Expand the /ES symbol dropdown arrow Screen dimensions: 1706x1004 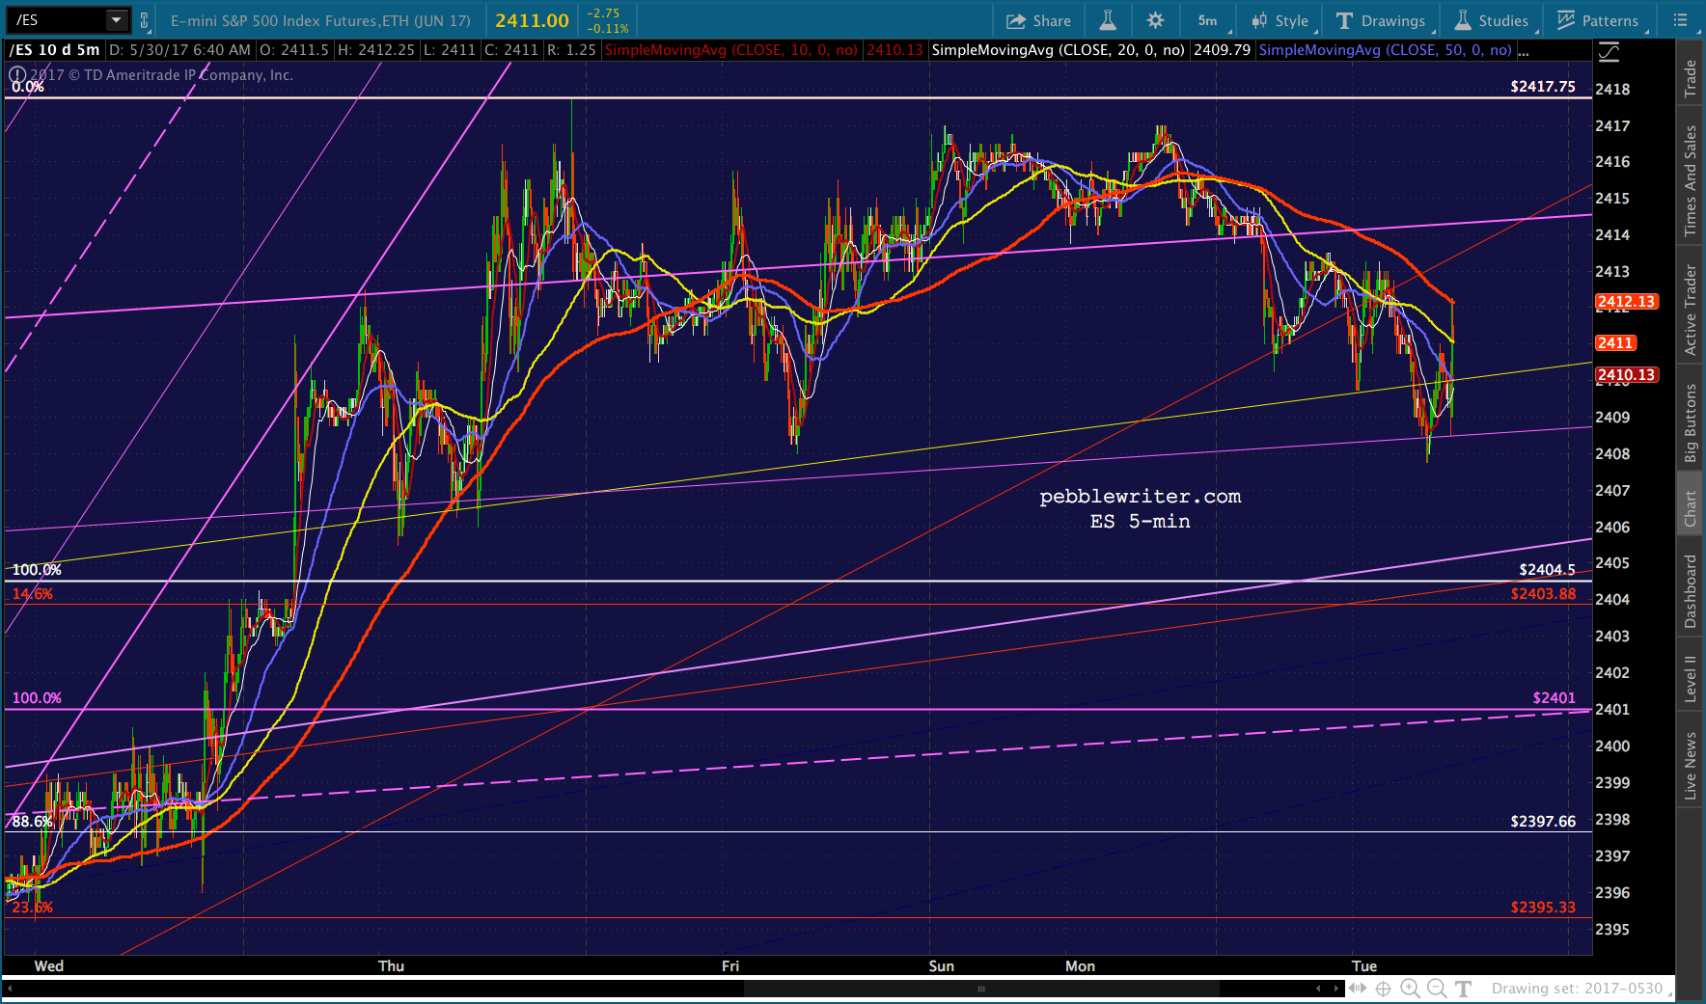tap(117, 19)
